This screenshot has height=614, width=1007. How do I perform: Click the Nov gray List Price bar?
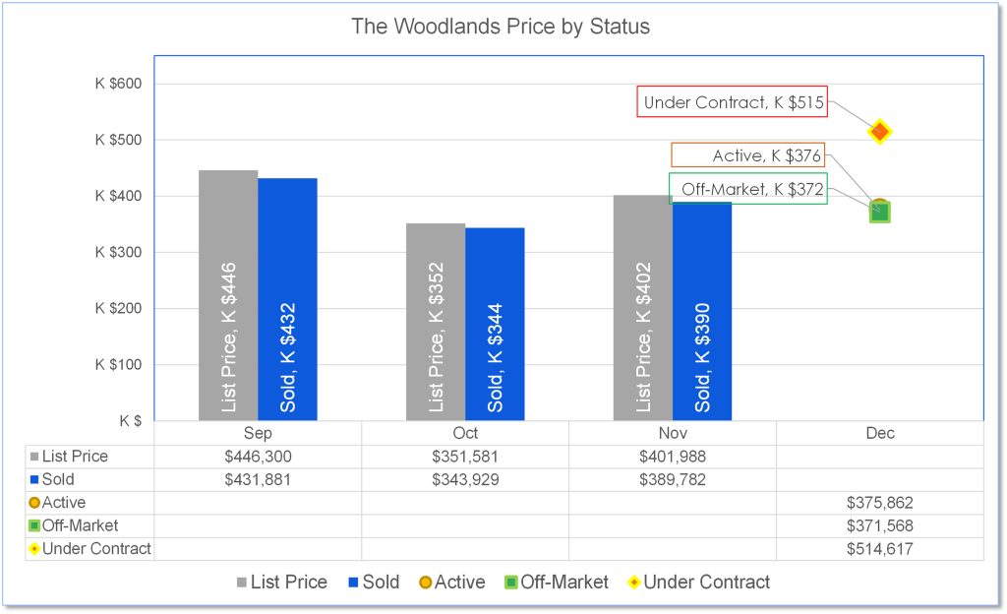(x=643, y=305)
